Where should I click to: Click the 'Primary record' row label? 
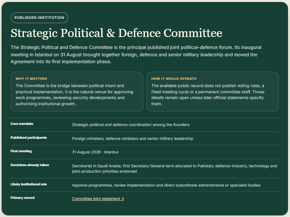point(22,198)
